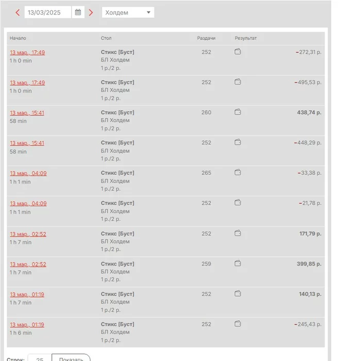Image resolution: width=339 pixels, height=361 pixels.
Task: Click the 13/03/2025 date field
Action: (x=47, y=12)
